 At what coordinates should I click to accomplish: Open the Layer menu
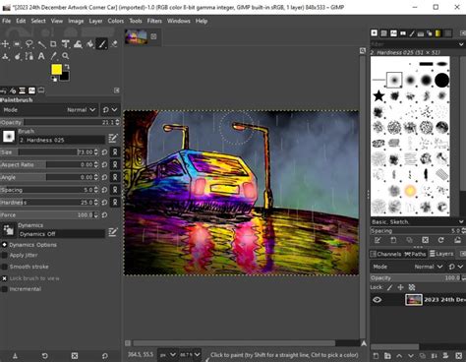(95, 21)
